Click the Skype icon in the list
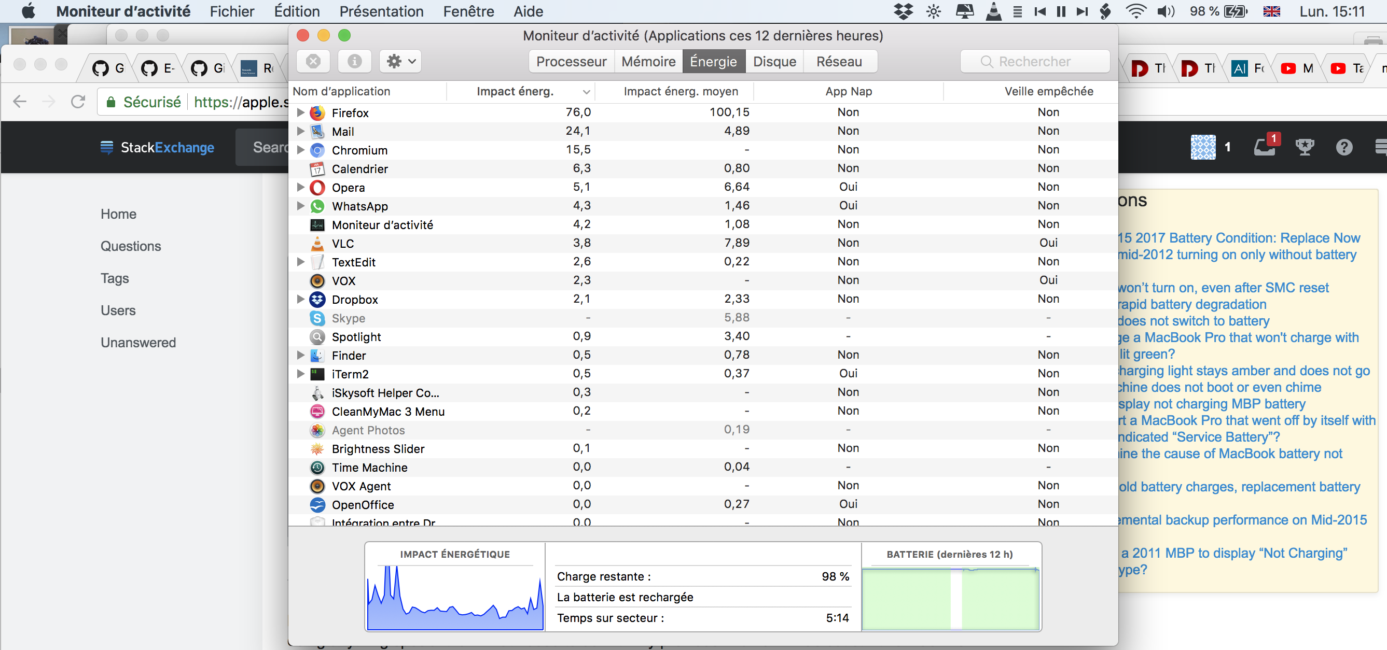The image size is (1387, 650). [317, 318]
